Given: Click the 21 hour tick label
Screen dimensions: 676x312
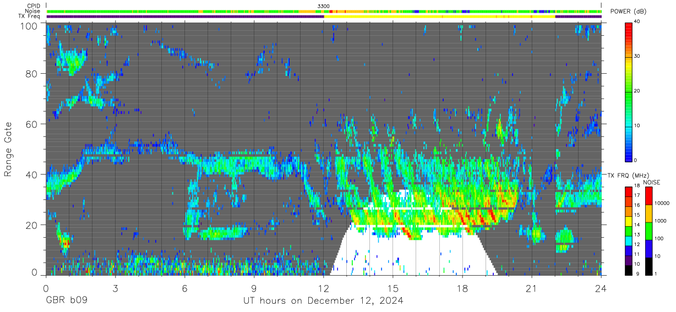Looking at the screenshot, I should tap(532, 288).
